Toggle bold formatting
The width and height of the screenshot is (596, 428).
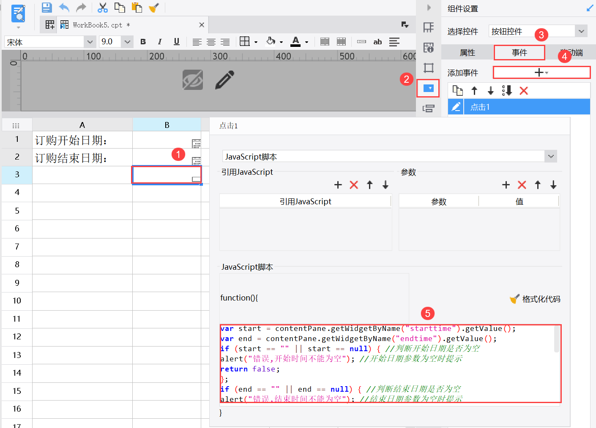(143, 42)
